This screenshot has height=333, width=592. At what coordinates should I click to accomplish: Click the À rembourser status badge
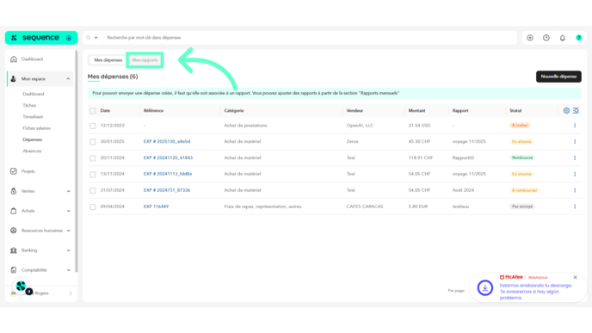tap(524, 190)
